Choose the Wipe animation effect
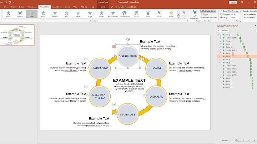 [78, 14]
